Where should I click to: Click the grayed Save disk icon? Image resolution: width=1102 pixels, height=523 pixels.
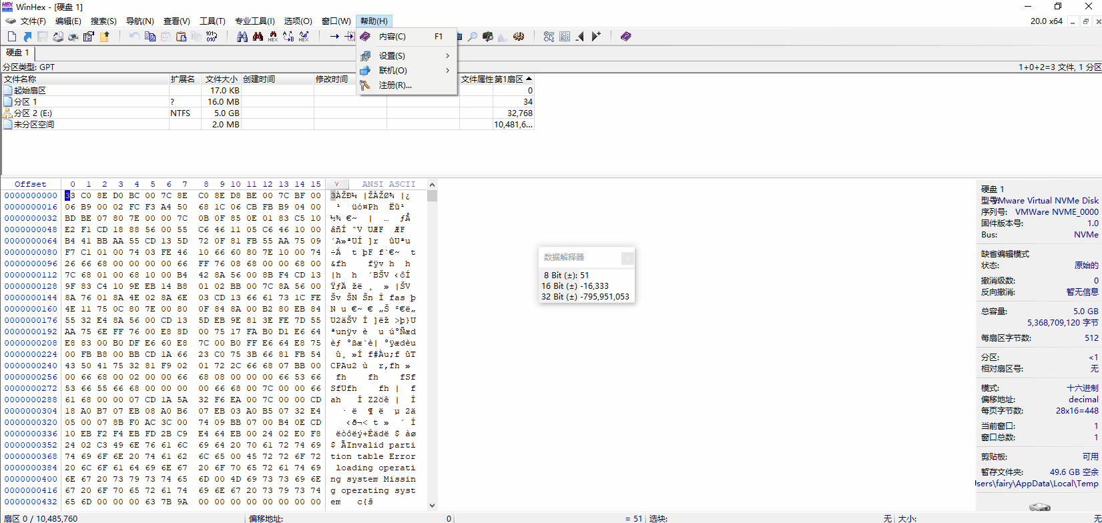43,37
